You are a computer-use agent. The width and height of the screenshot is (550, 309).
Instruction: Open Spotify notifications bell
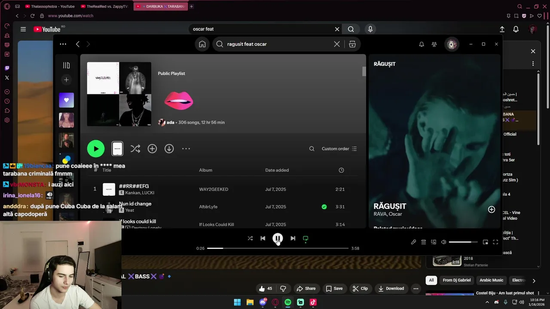(422, 44)
